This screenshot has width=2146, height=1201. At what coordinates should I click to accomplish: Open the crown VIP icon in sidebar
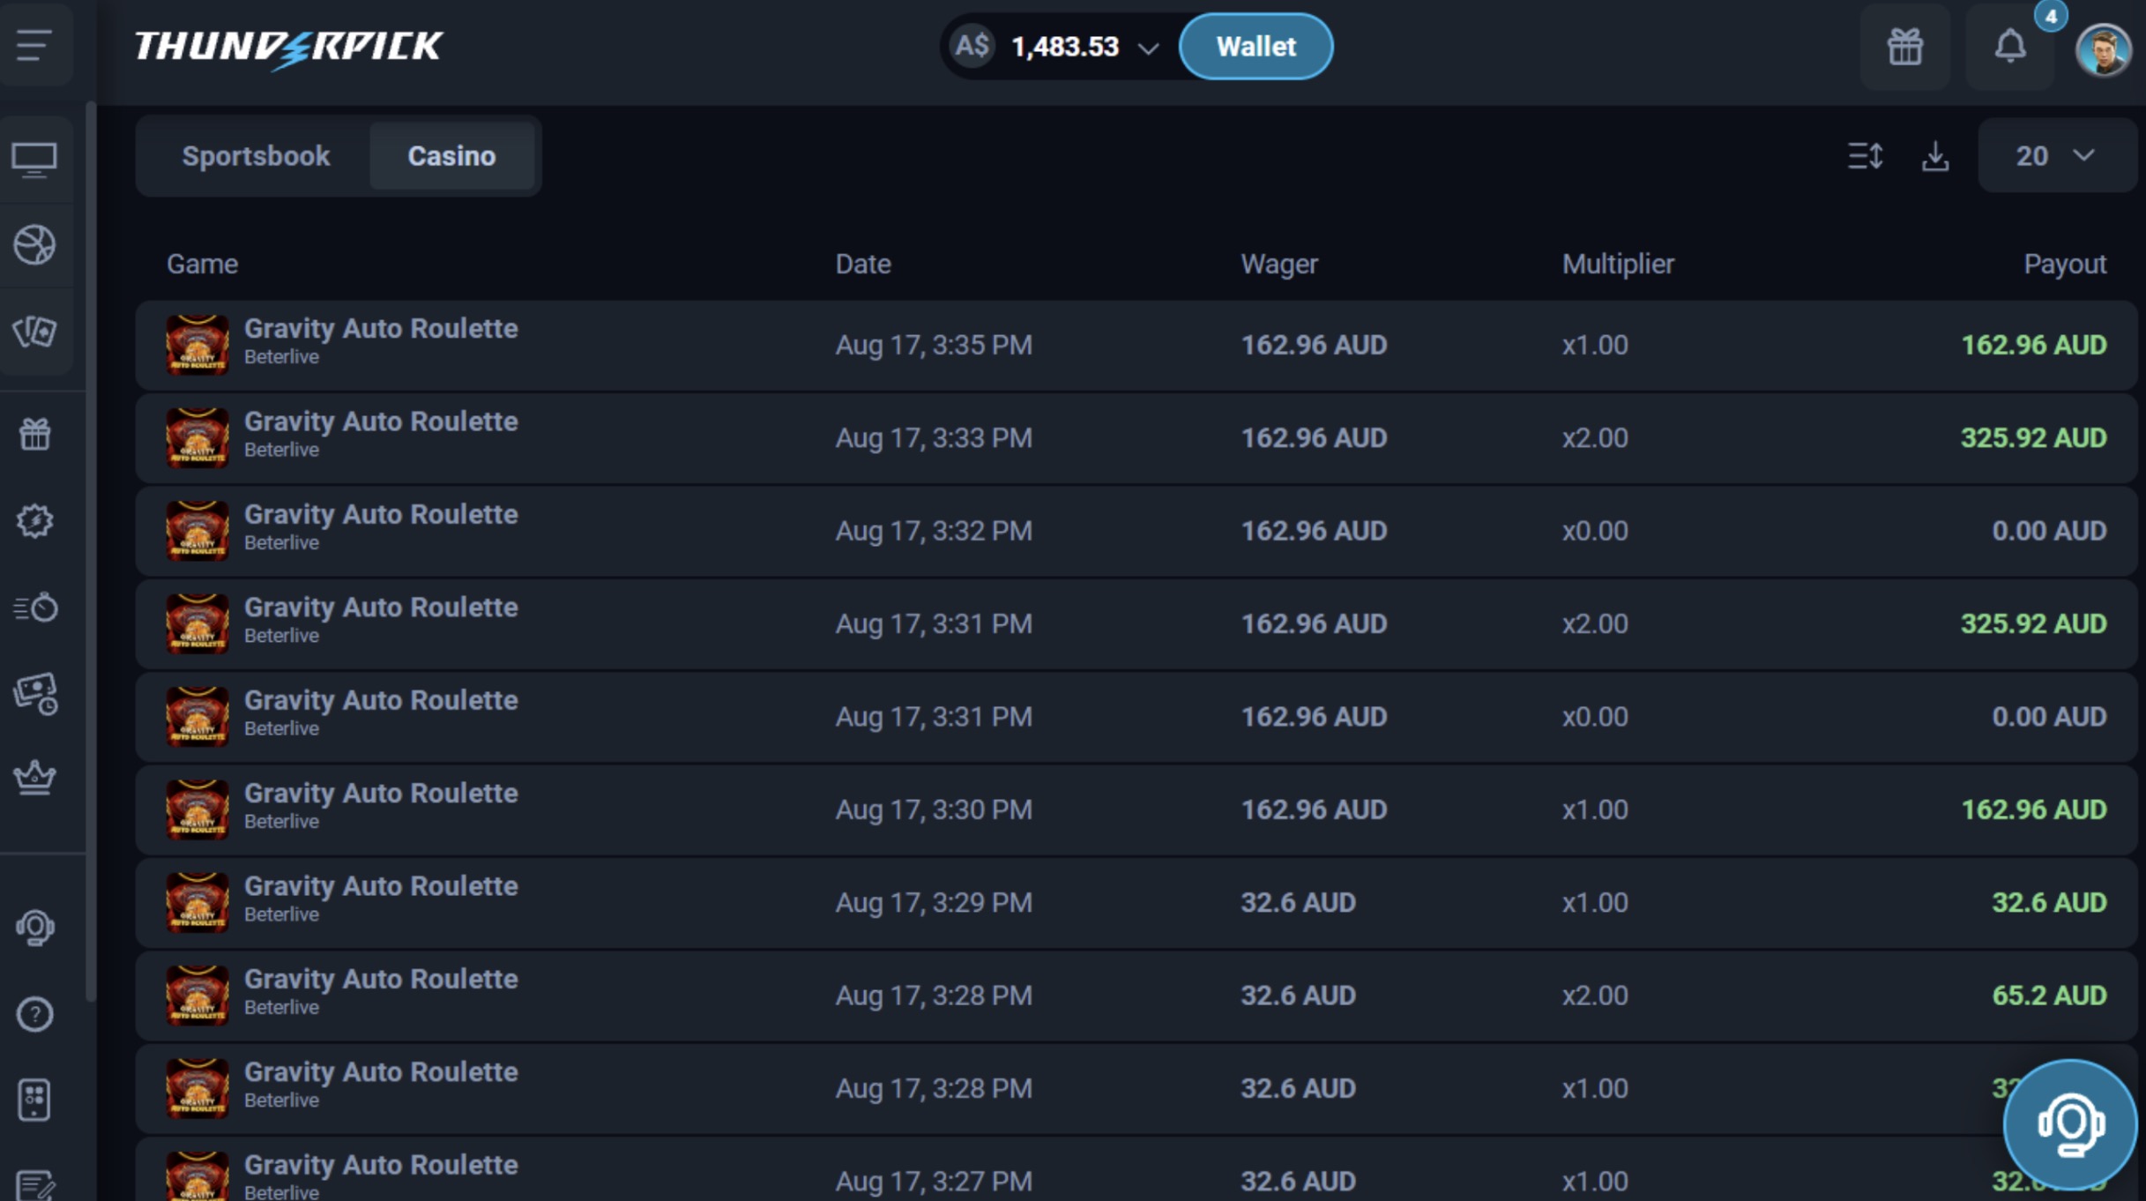(x=34, y=778)
